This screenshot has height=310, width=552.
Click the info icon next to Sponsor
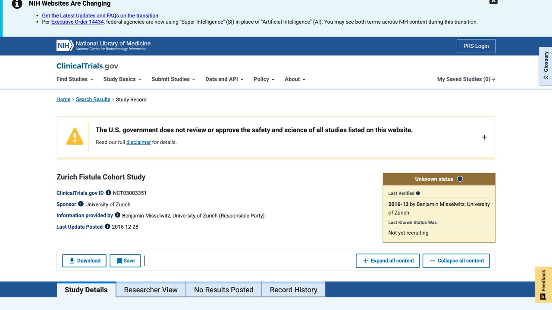click(x=81, y=204)
